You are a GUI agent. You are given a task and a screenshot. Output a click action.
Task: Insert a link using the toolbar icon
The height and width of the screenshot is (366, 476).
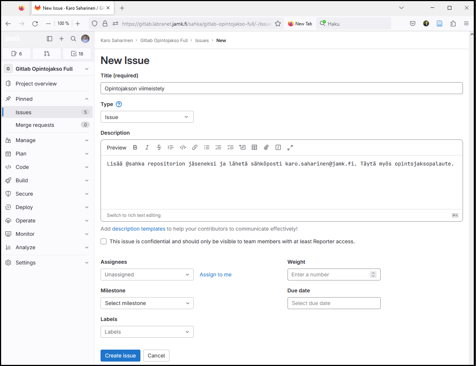[x=195, y=148]
